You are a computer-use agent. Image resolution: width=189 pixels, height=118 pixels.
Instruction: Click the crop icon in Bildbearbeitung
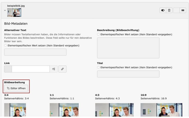click(8, 88)
